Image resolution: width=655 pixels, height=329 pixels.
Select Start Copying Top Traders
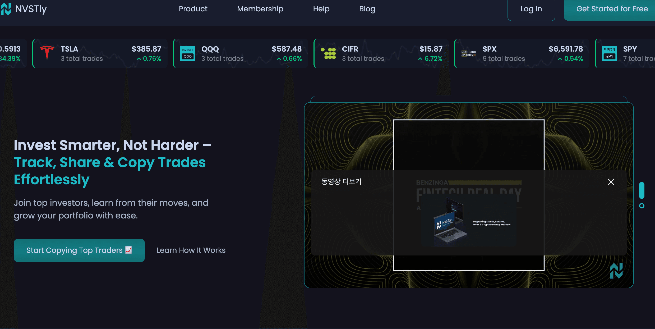tap(79, 250)
